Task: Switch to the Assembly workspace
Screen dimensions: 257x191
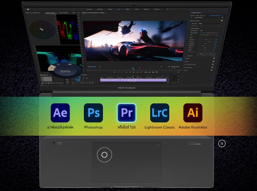Action: click(x=100, y=9)
